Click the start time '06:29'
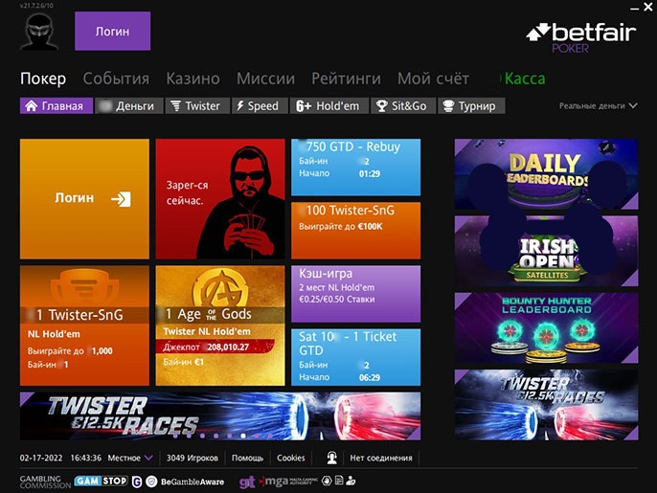 [370, 377]
